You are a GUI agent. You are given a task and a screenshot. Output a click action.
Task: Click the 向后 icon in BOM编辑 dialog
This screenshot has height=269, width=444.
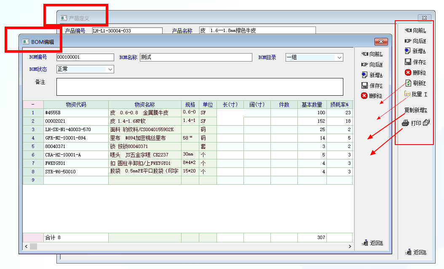coord(365,65)
